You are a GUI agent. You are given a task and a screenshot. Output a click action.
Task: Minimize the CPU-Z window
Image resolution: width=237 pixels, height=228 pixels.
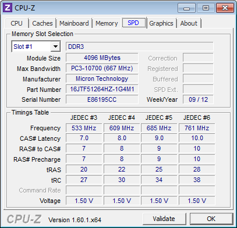[x=187, y=8]
